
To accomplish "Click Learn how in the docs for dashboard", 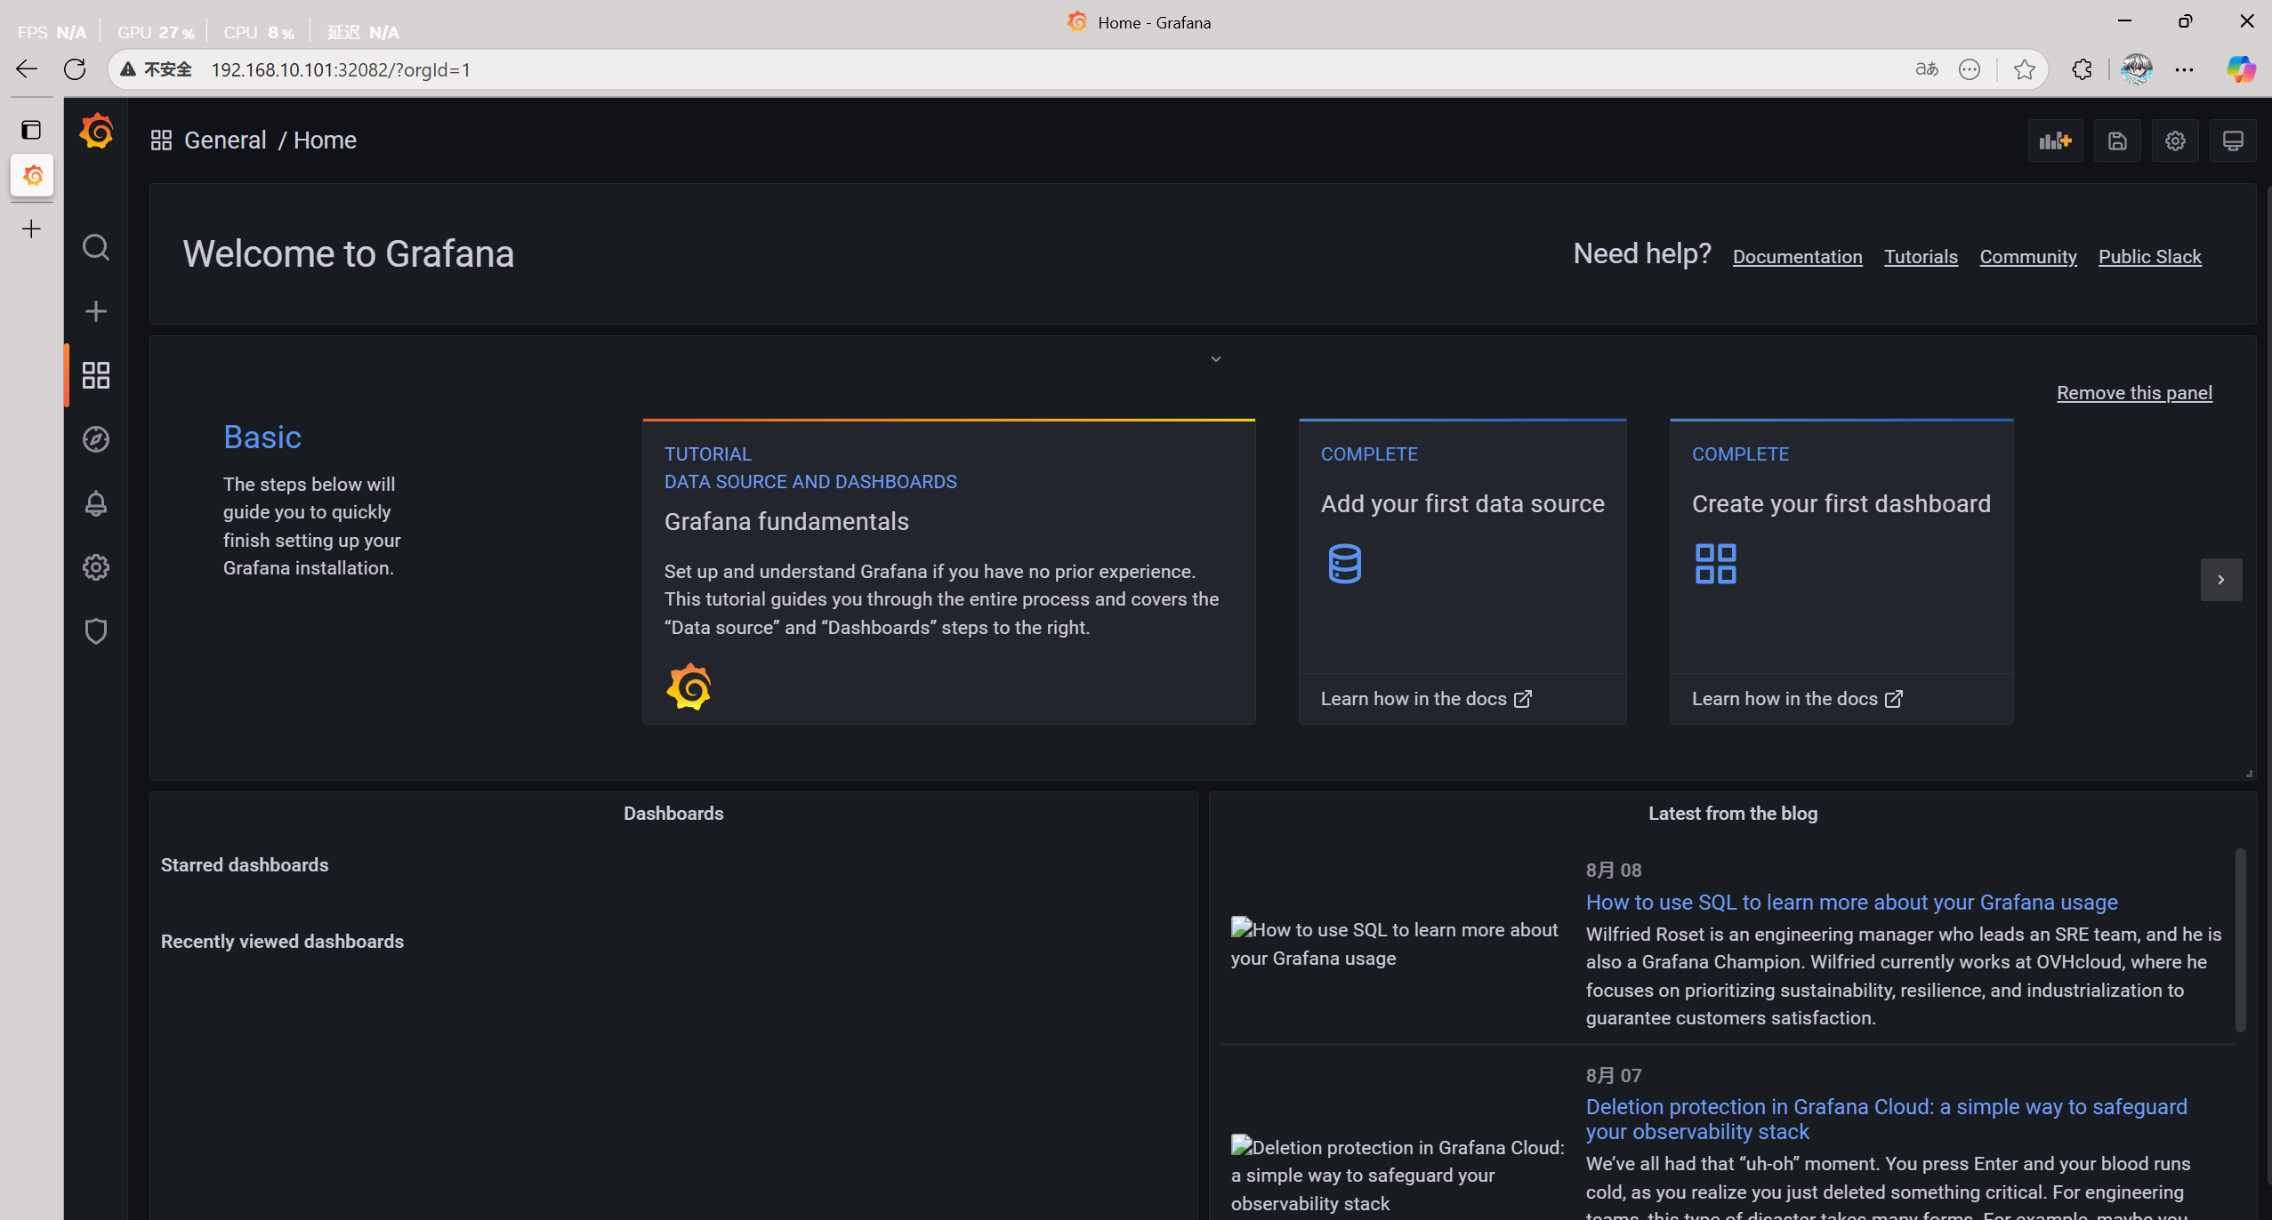I will pyautogui.click(x=1796, y=699).
